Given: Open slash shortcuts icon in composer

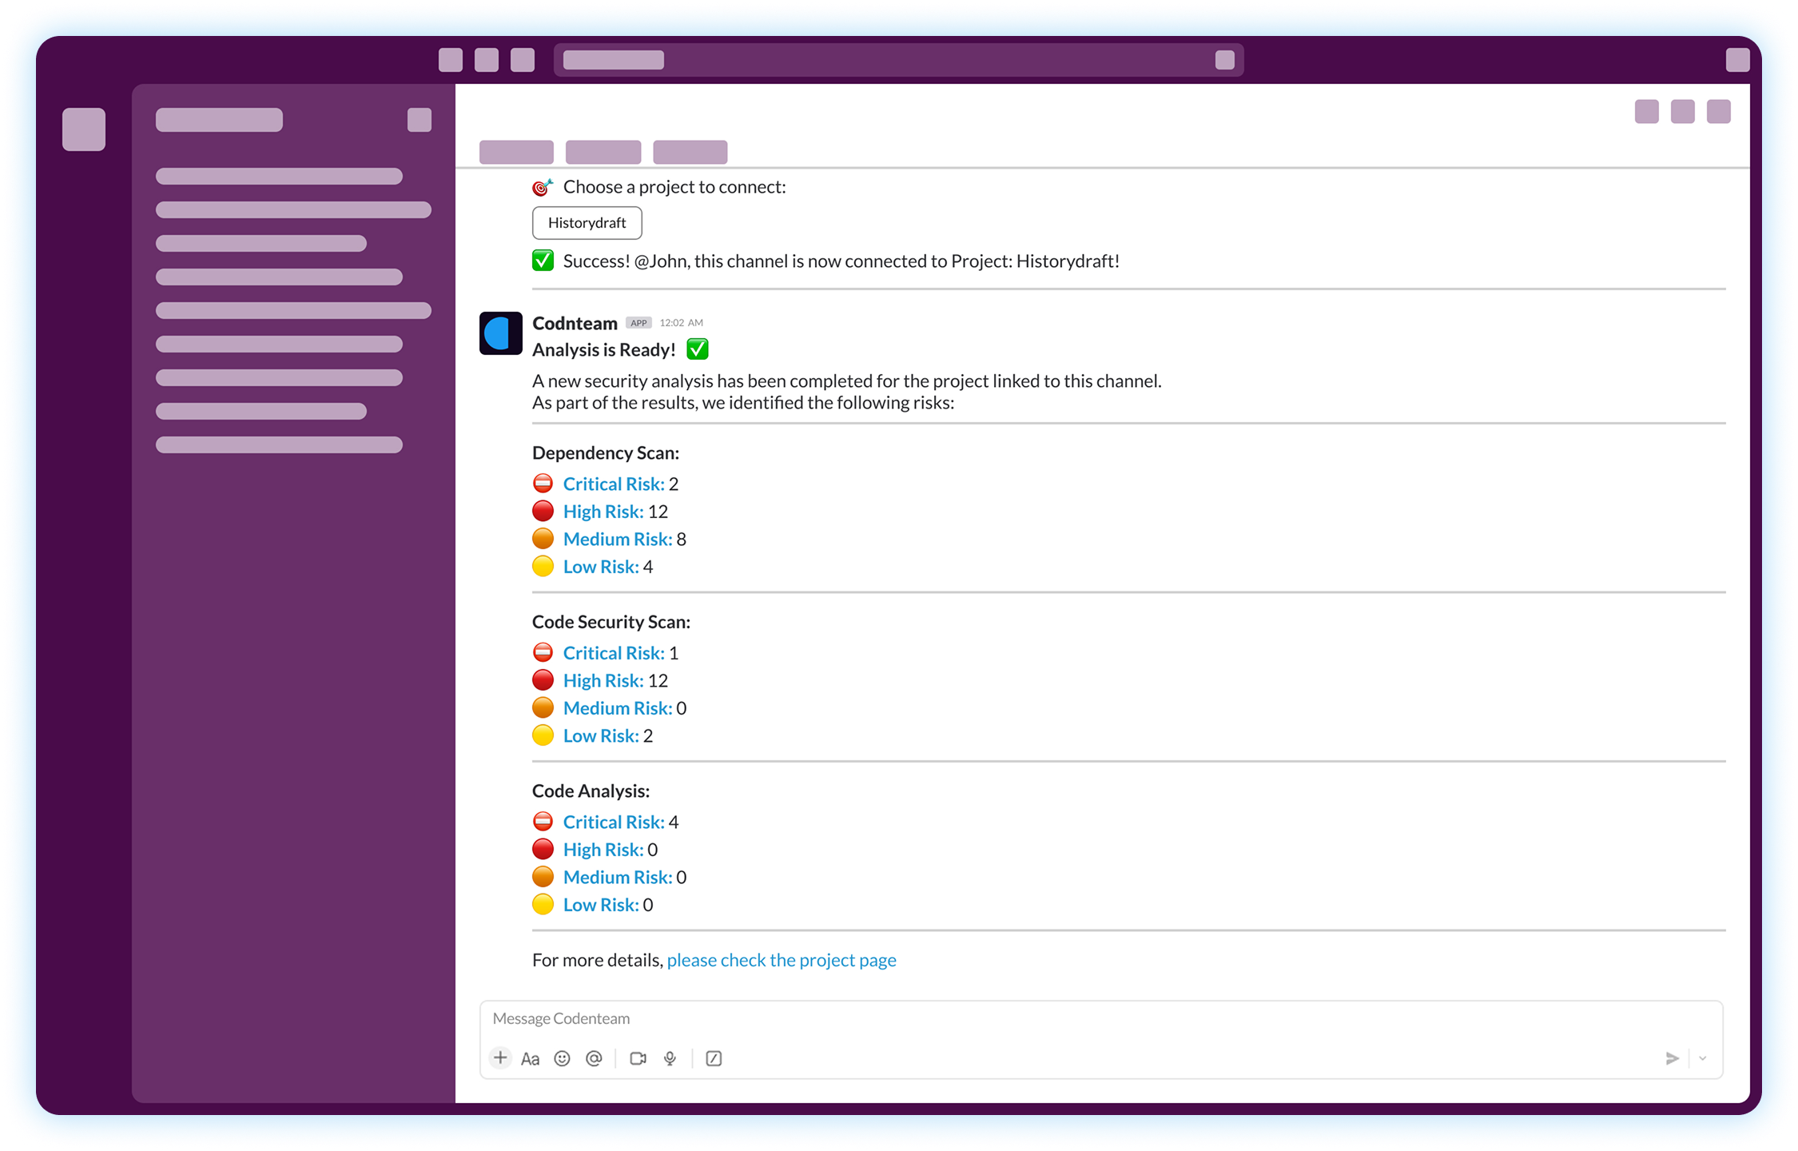Looking at the screenshot, I should click(x=714, y=1058).
